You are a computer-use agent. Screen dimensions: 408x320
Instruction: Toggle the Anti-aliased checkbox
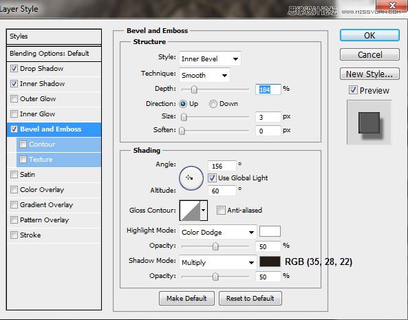221,210
